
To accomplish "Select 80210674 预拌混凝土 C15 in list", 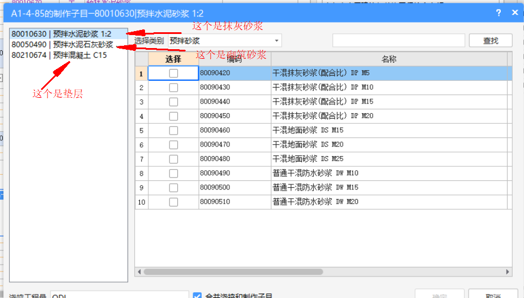I will (x=69, y=55).
